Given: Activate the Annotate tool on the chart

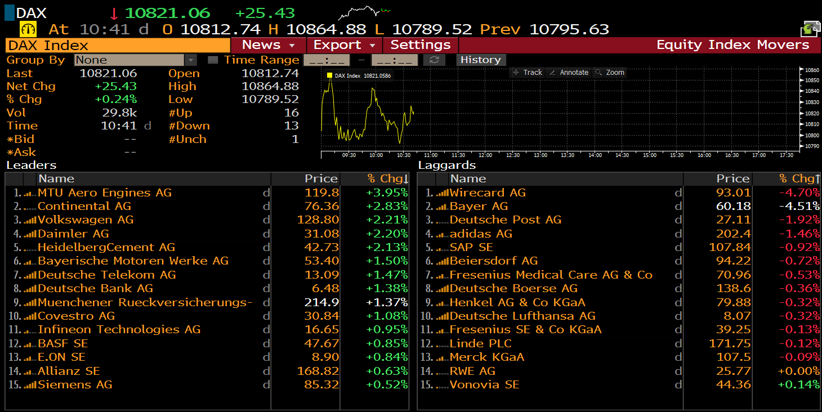Looking at the screenshot, I should tap(569, 73).
